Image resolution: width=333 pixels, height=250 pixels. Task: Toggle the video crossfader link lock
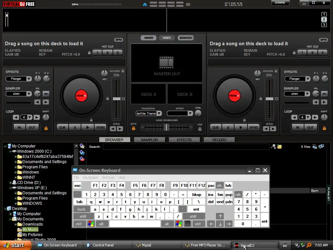click(x=200, y=129)
